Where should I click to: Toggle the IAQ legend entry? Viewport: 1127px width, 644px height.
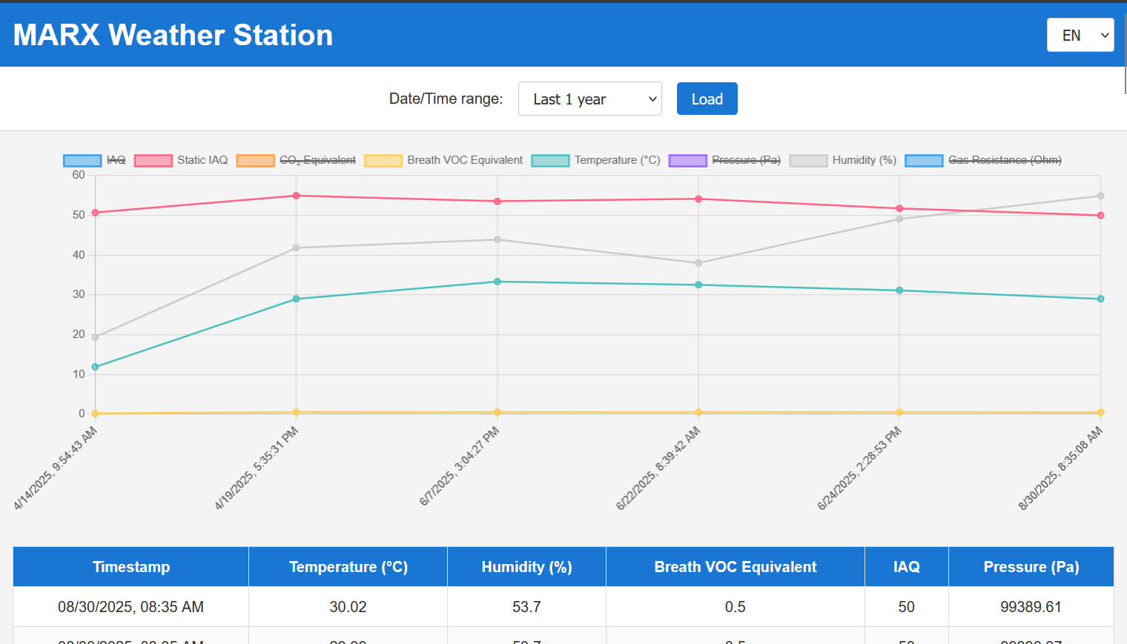point(94,160)
